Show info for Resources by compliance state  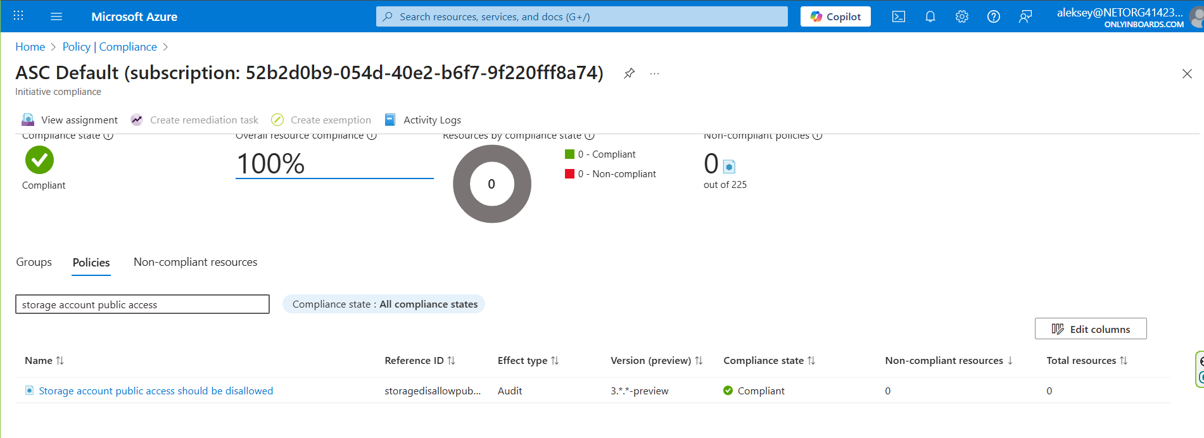coord(590,135)
